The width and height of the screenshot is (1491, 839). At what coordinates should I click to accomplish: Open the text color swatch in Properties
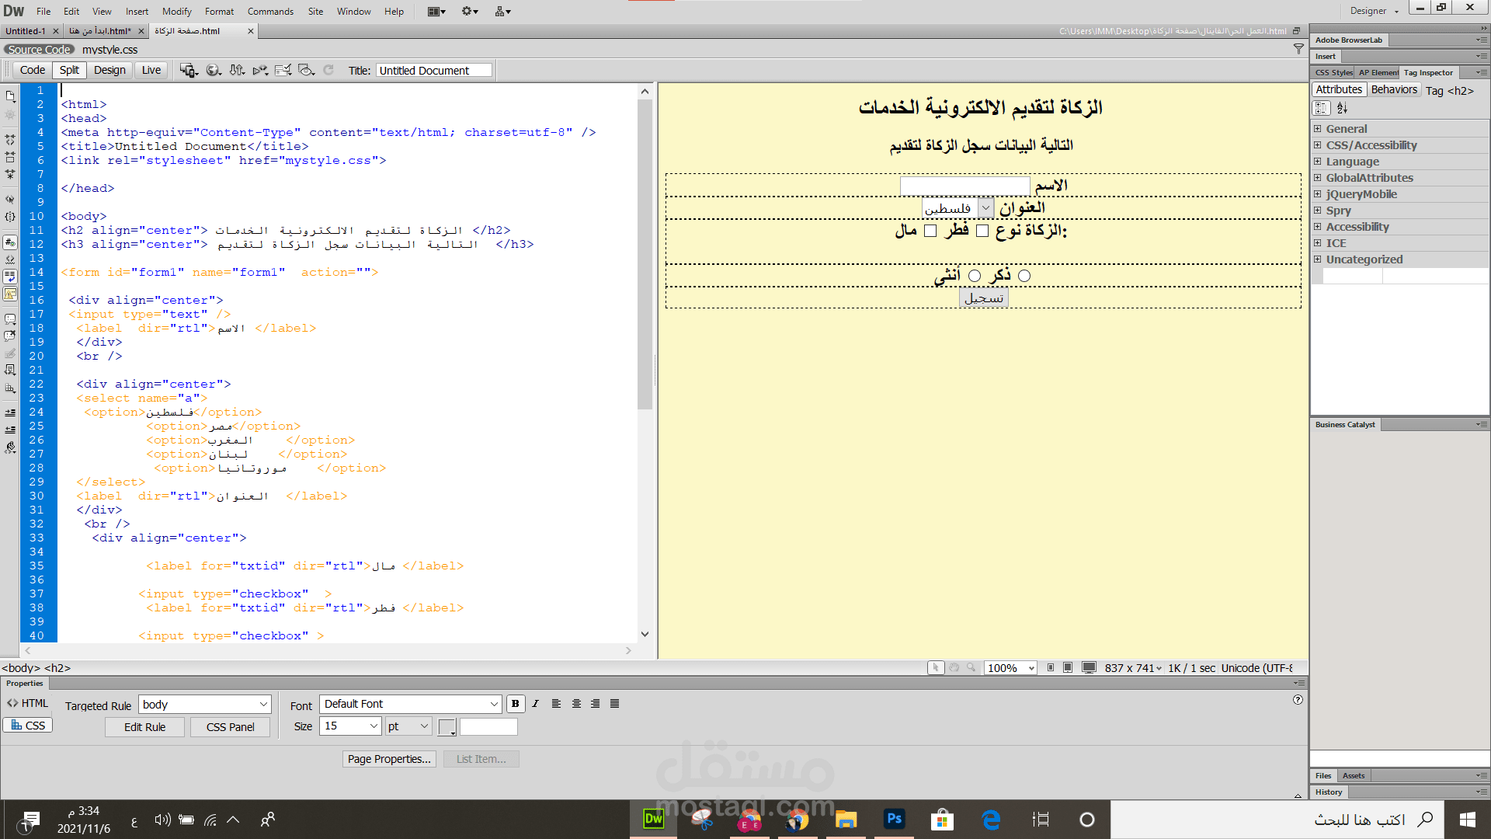(447, 726)
